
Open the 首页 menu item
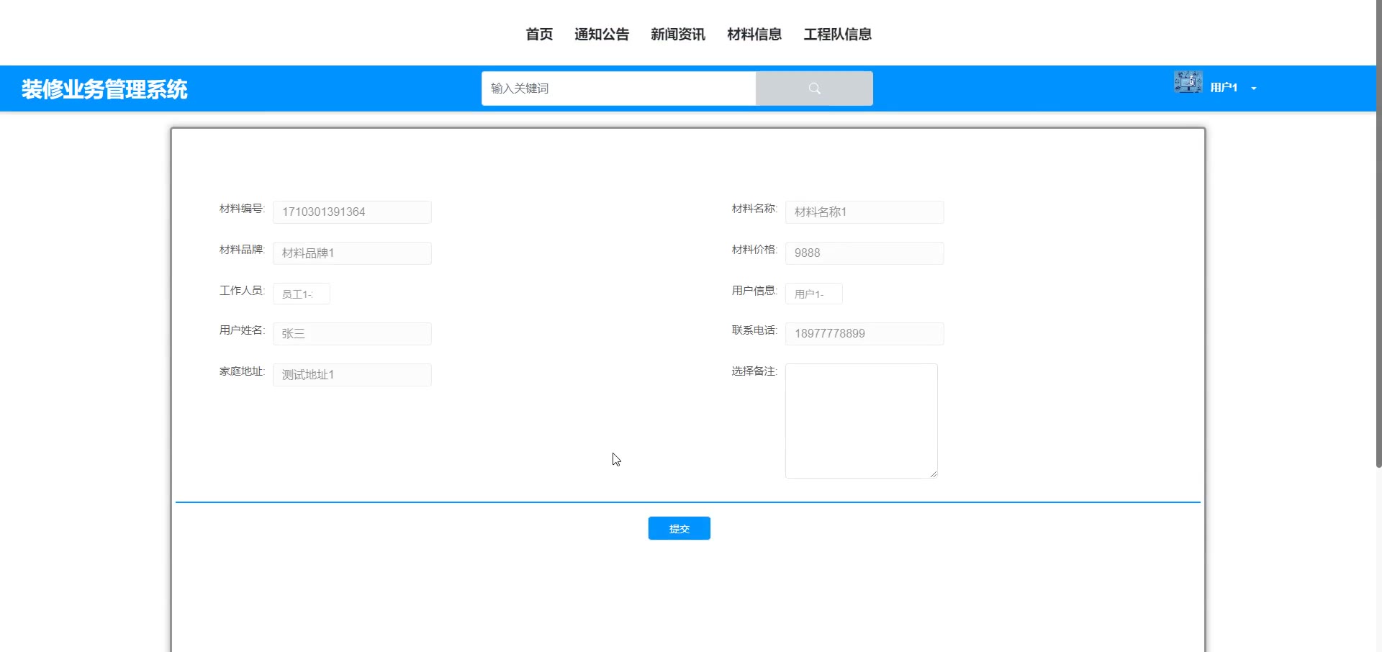click(x=539, y=34)
